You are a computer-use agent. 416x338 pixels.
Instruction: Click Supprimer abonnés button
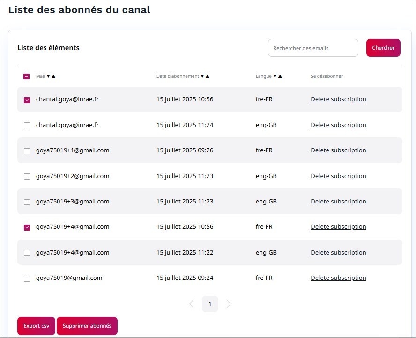87,326
